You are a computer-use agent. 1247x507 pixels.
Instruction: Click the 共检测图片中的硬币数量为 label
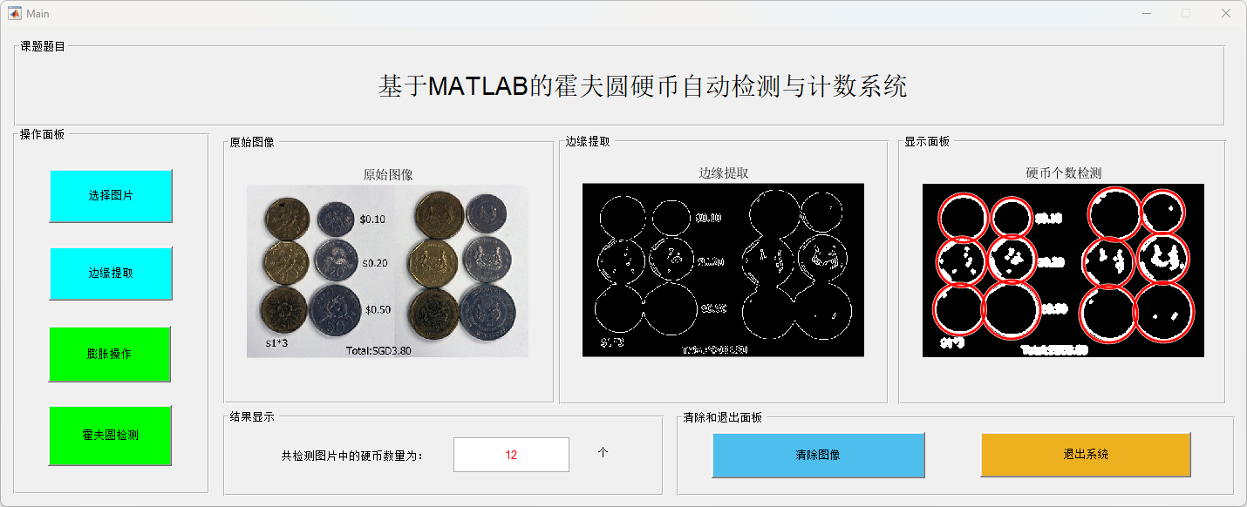[351, 456]
